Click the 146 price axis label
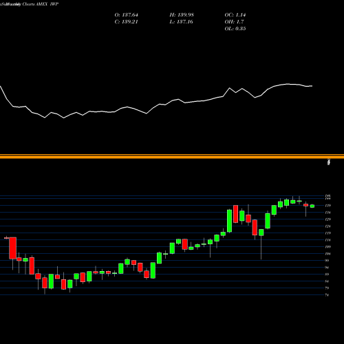 click(328, 196)
